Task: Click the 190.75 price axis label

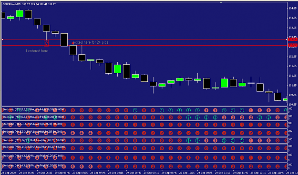Action: coord(292,95)
